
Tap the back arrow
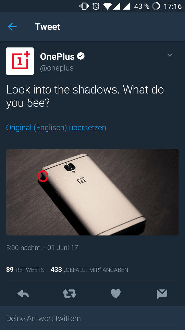pyautogui.click(x=12, y=27)
